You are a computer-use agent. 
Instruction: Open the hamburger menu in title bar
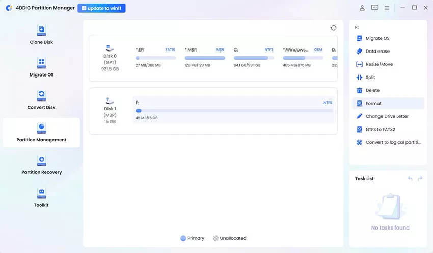point(387,8)
